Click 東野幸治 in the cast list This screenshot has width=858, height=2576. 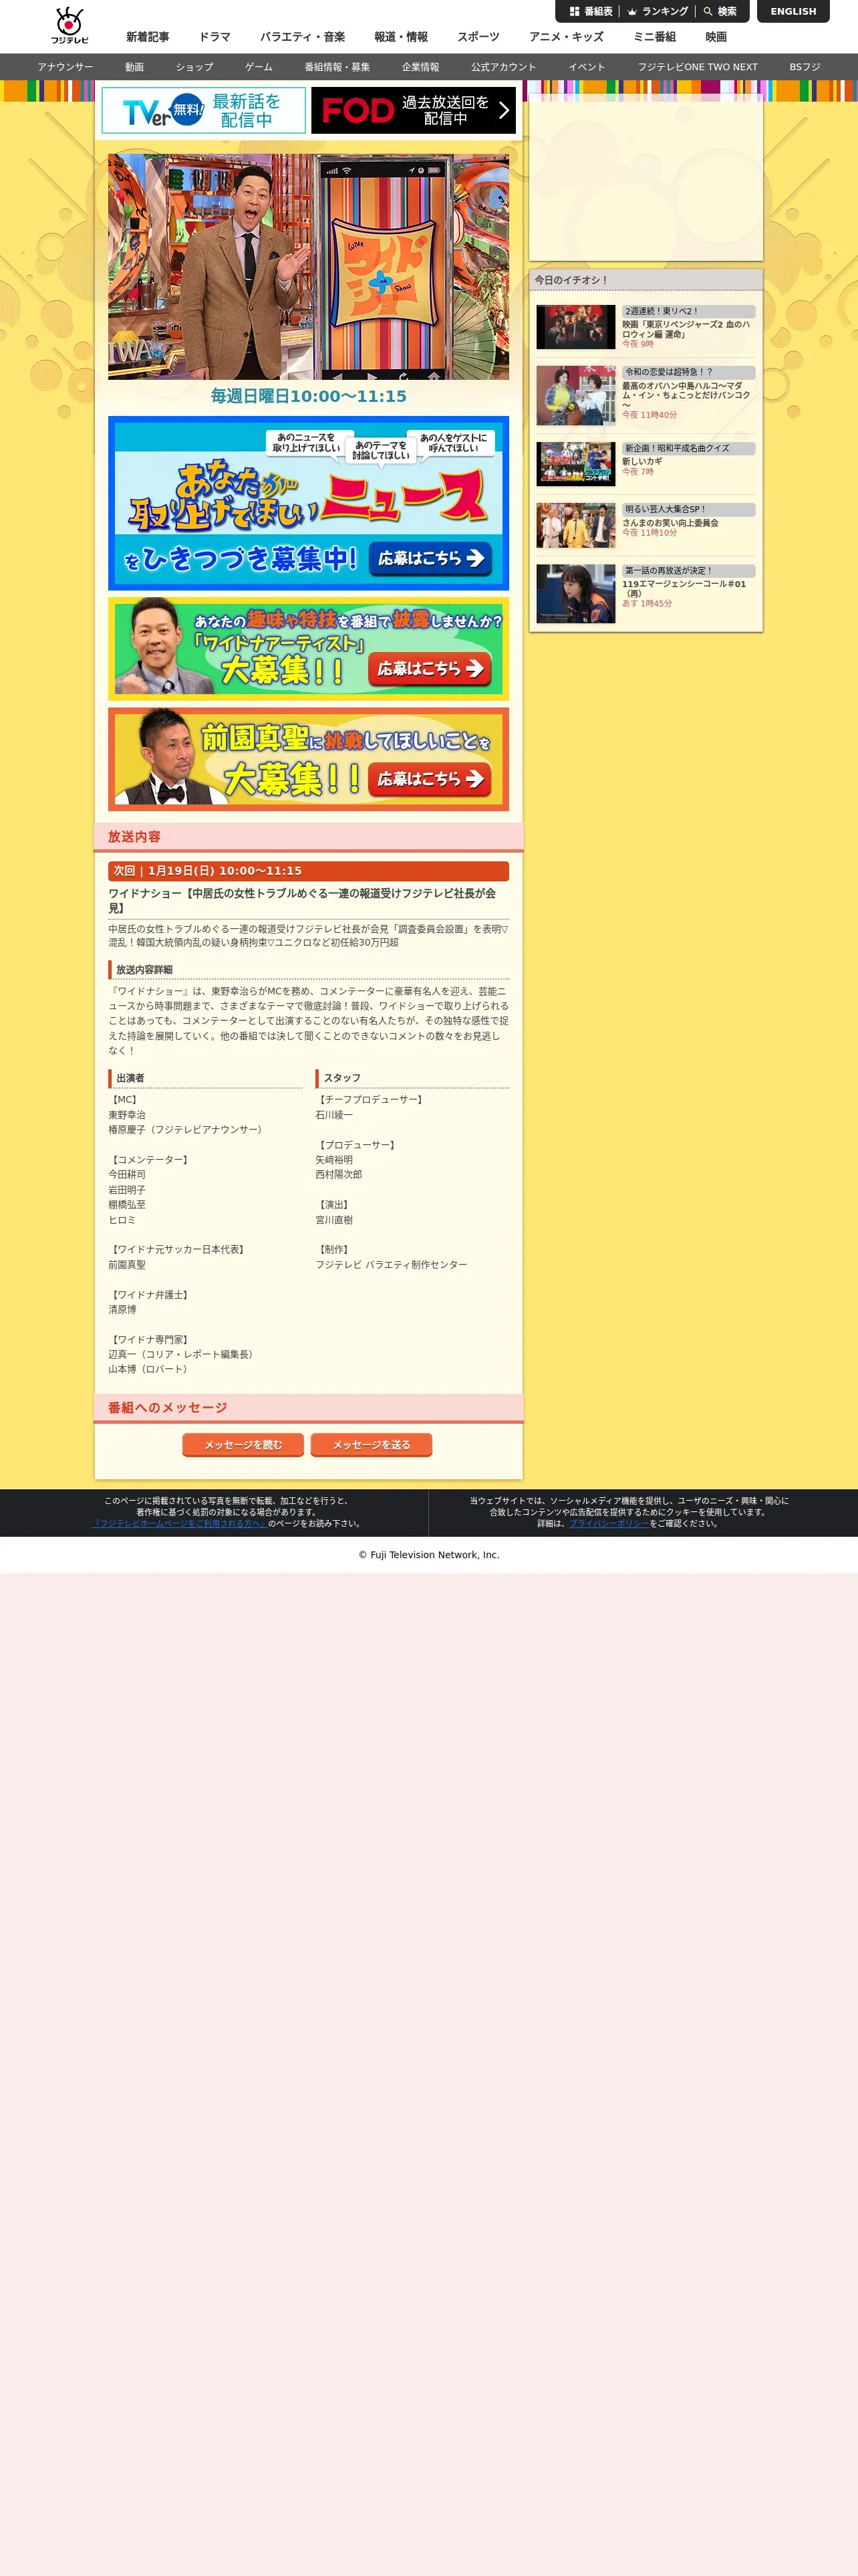[x=127, y=1114]
